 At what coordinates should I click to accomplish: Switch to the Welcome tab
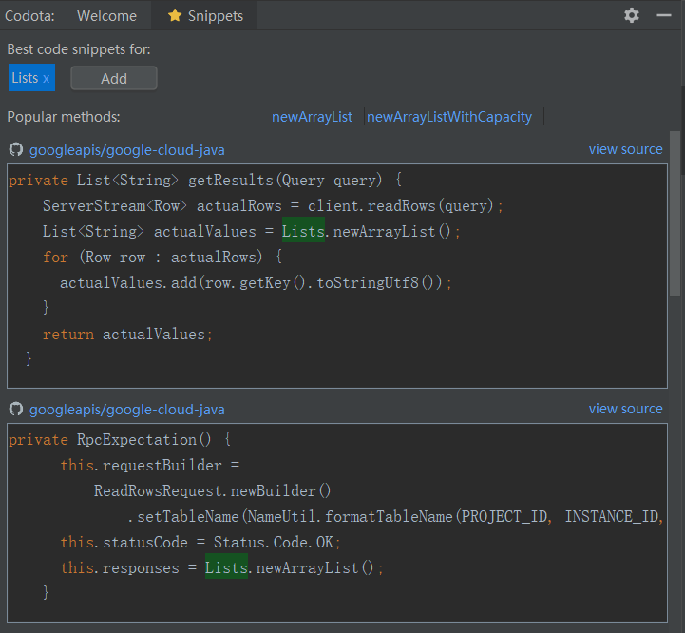(x=106, y=16)
